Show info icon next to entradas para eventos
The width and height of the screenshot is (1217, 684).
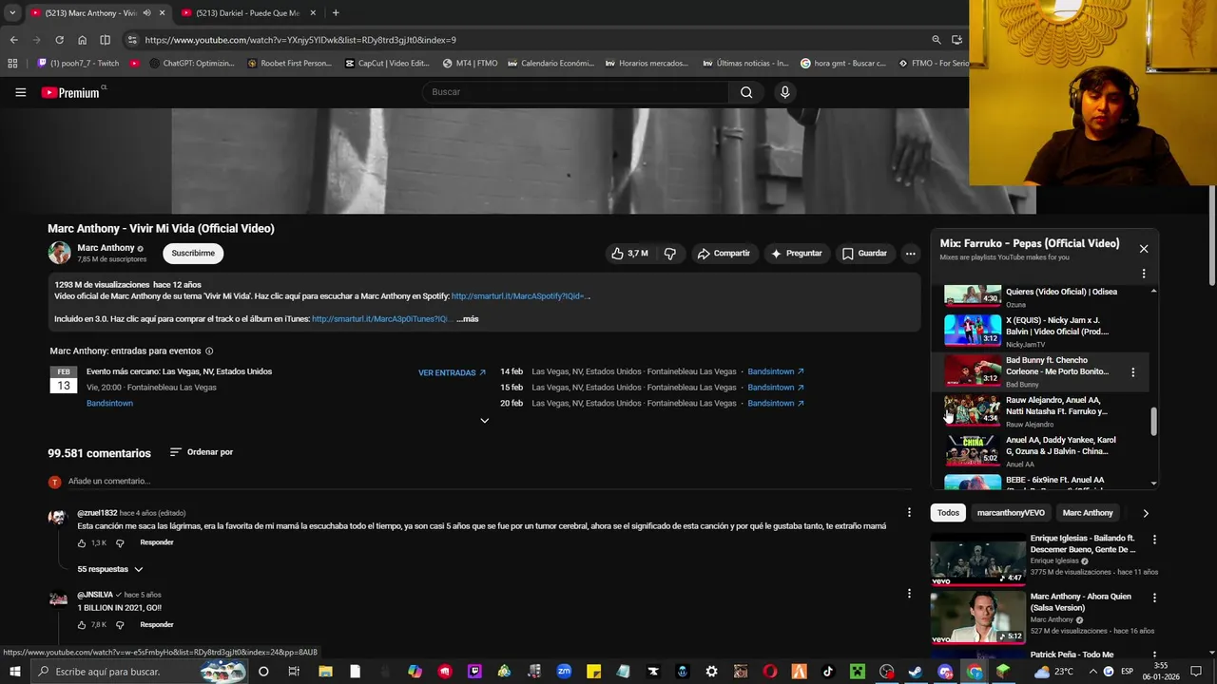click(209, 351)
